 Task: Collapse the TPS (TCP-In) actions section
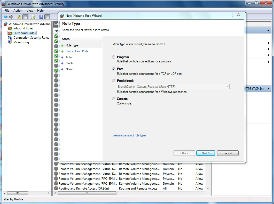(268, 89)
